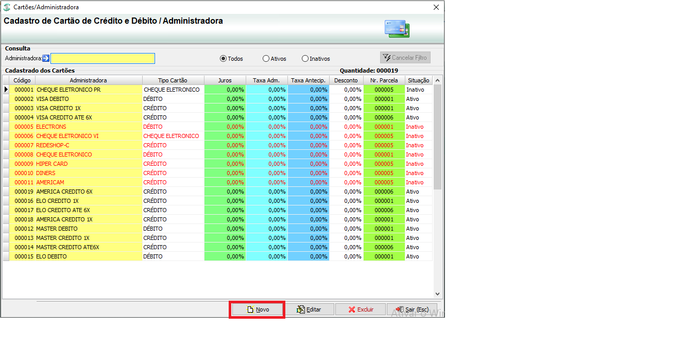Click the blue arrow icon beside Administradora

tap(46, 58)
